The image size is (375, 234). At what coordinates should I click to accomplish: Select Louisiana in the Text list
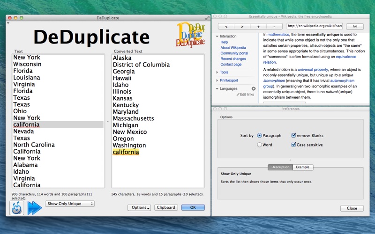pyautogui.click(x=27, y=77)
